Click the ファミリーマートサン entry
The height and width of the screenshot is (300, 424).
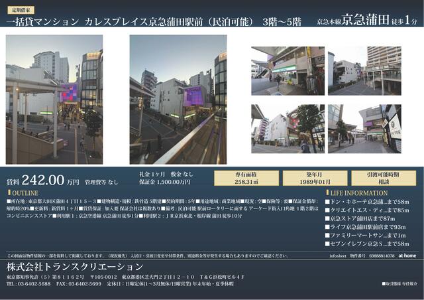(367, 235)
